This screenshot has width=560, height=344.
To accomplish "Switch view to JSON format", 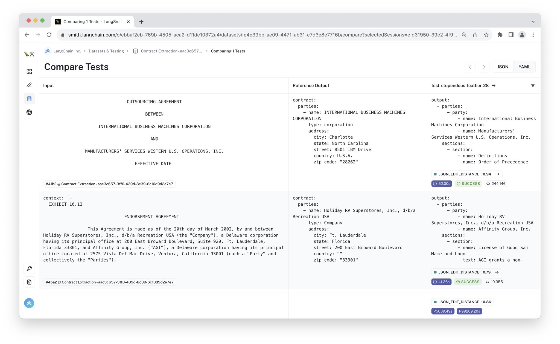I will click(x=503, y=67).
